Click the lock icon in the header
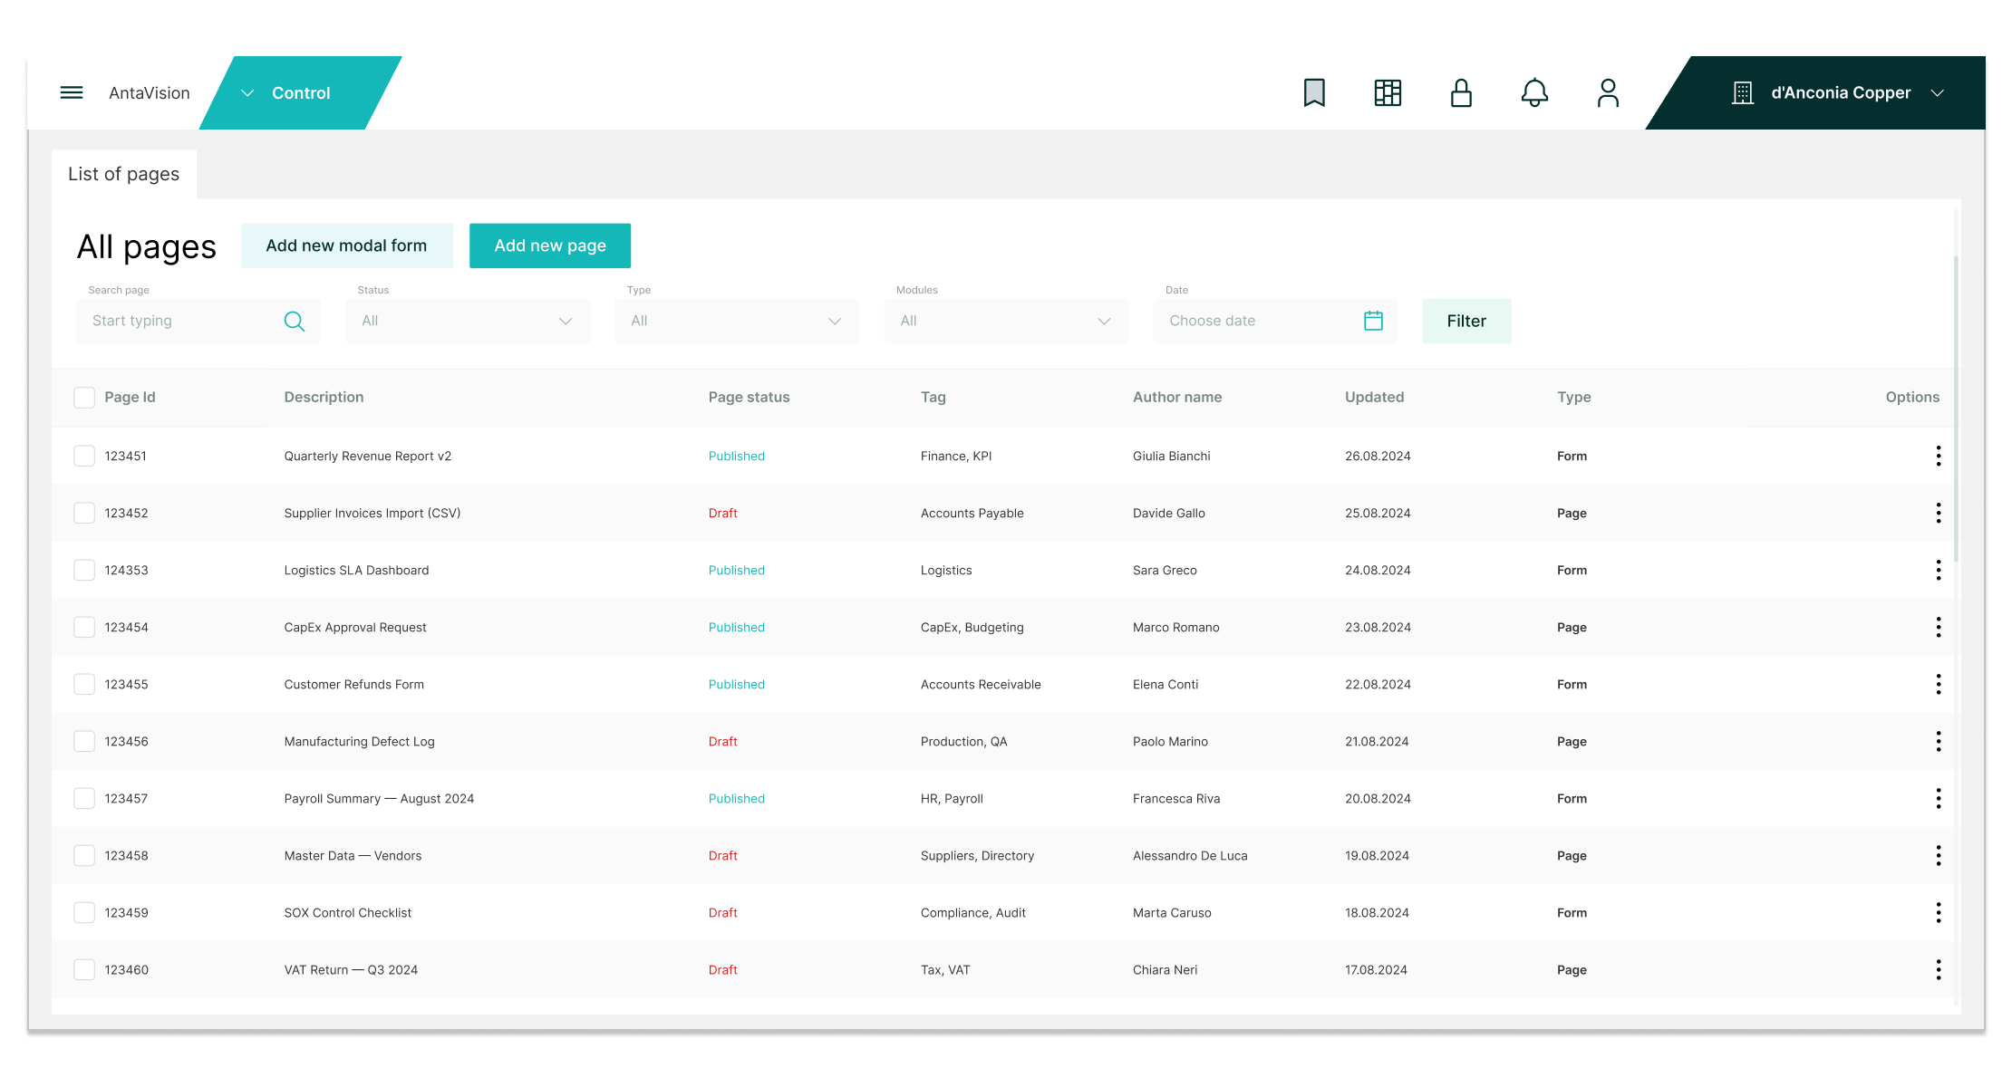 pos(1461,92)
